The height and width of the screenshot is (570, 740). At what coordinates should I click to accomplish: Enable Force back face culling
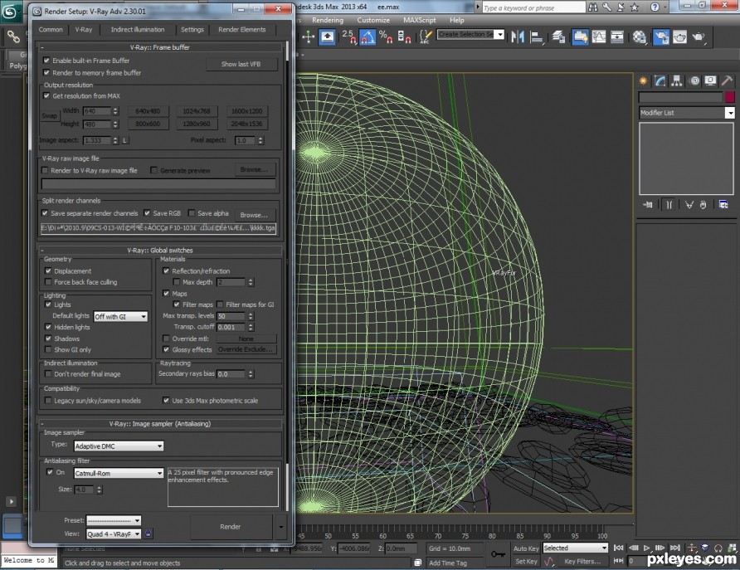tap(48, 282)
